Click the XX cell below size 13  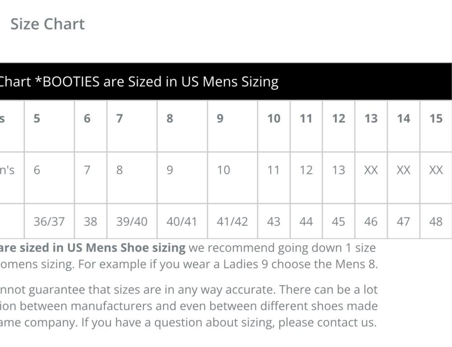coord(371,170)
